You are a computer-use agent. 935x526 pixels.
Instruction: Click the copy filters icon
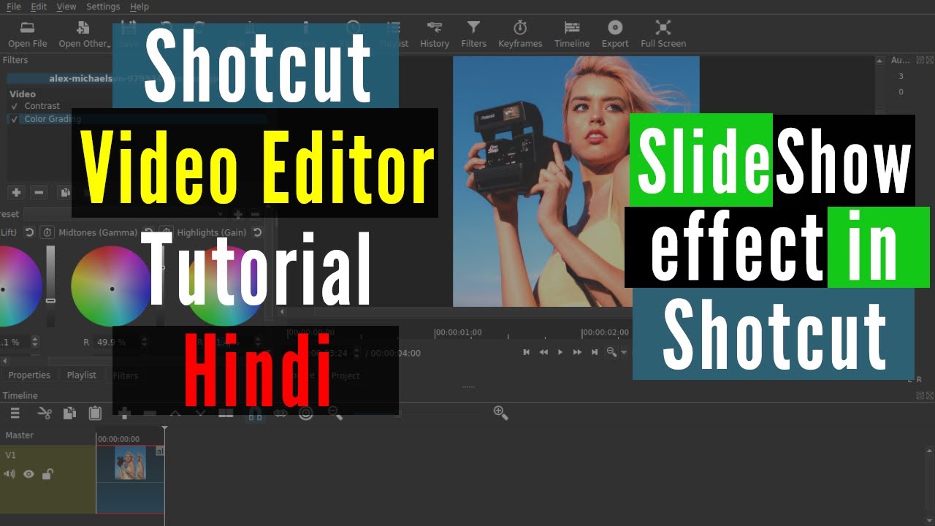click(x=64, y=193)
